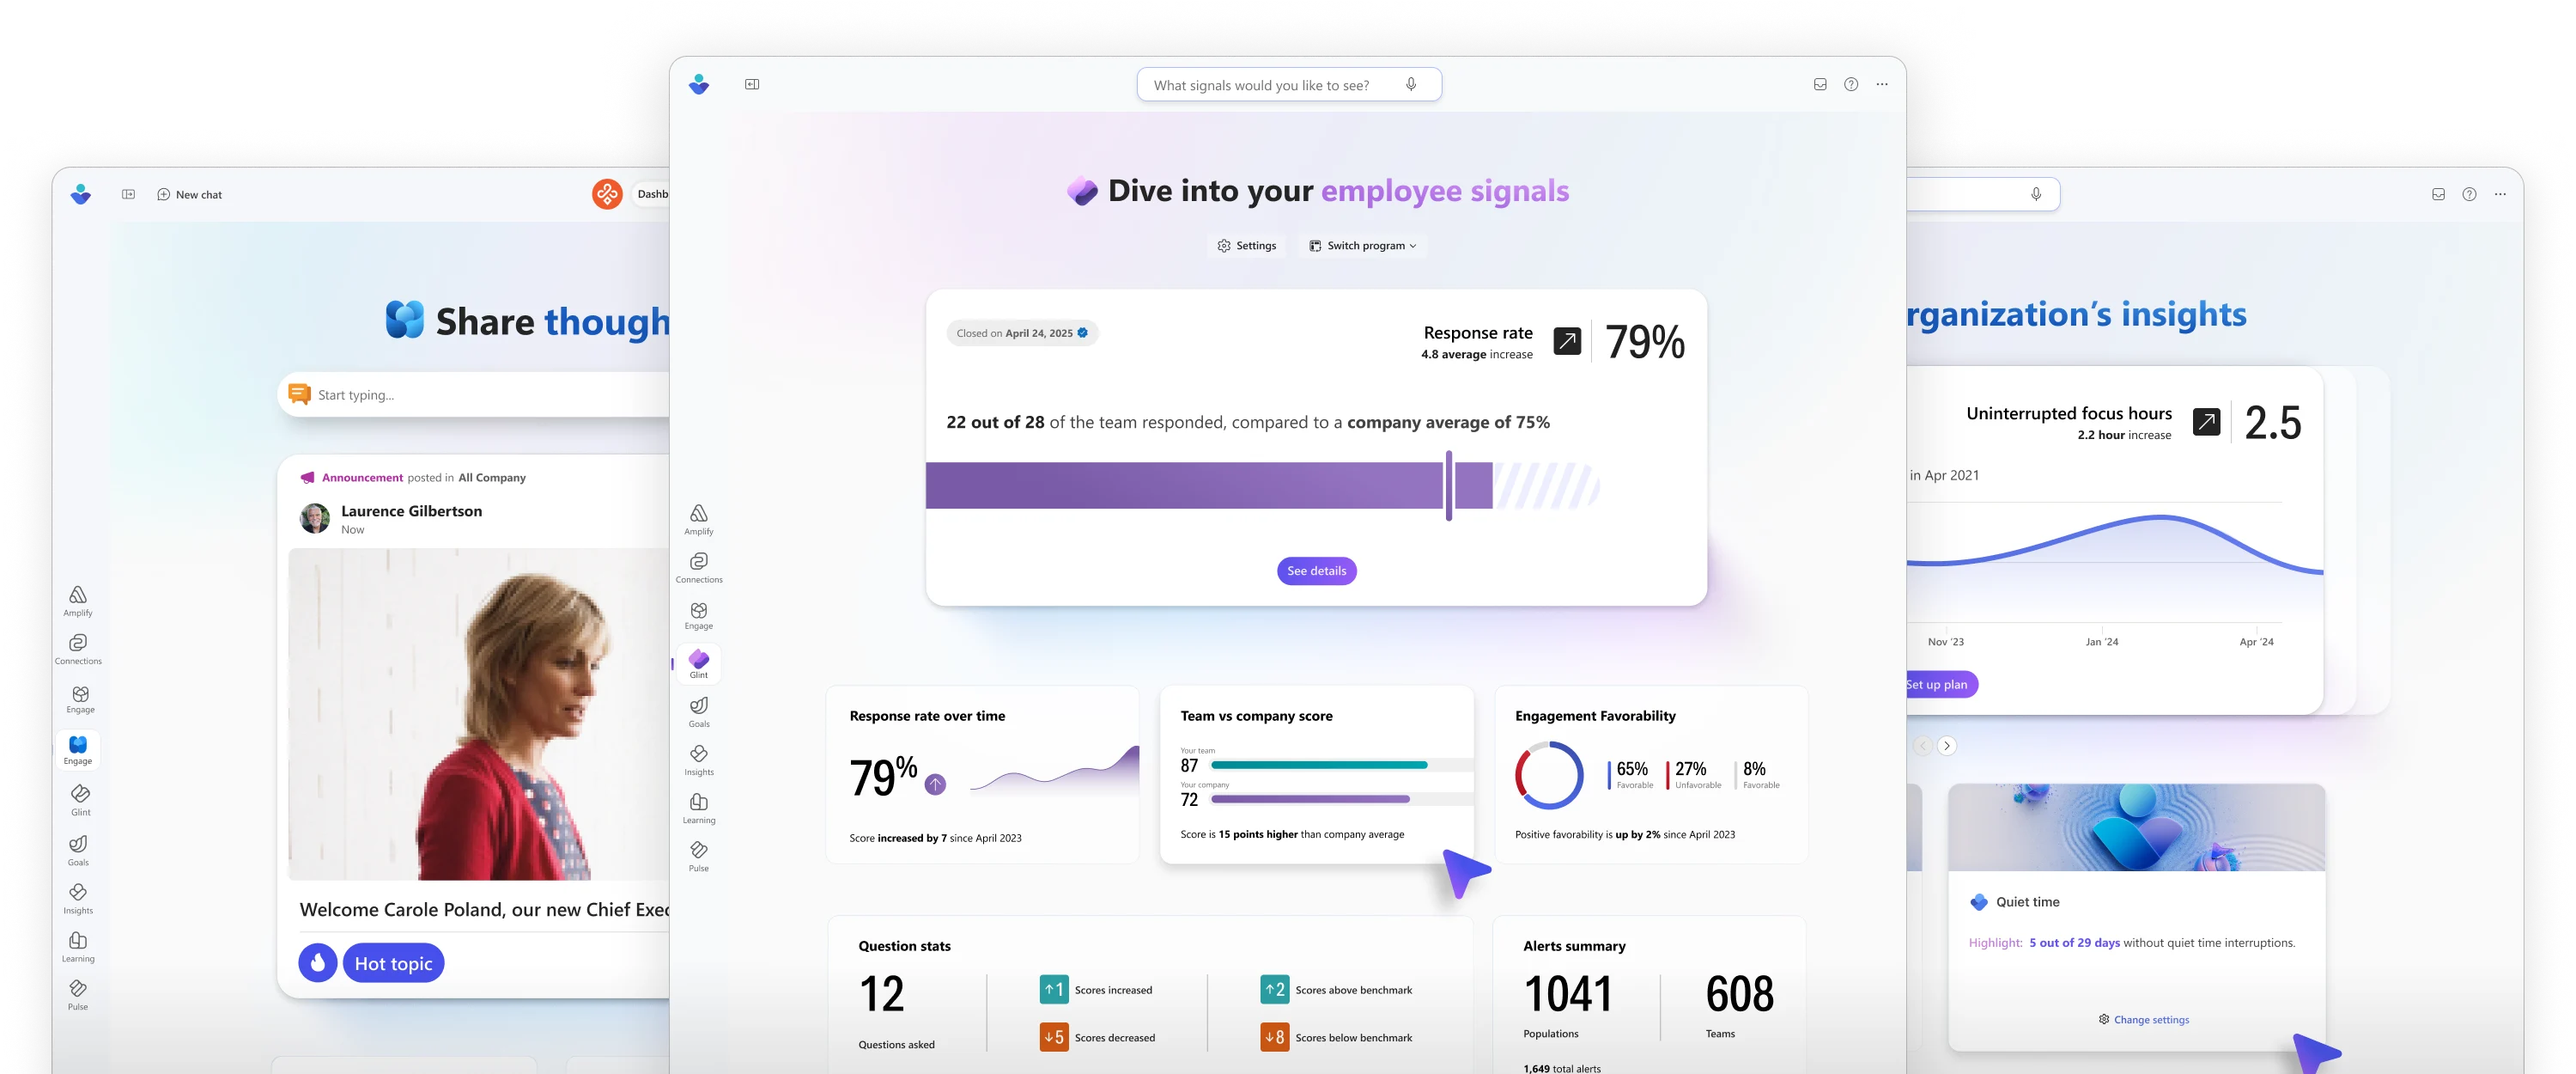The image size is (2576, 1074).
Task: Click the 12 Questions asked value
Action: point(882,994)
